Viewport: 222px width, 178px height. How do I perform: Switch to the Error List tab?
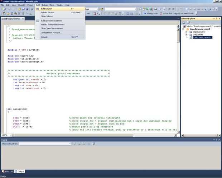(7, 172)
